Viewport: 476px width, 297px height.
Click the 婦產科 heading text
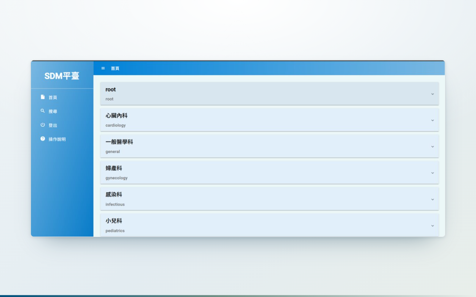[114, 168]
